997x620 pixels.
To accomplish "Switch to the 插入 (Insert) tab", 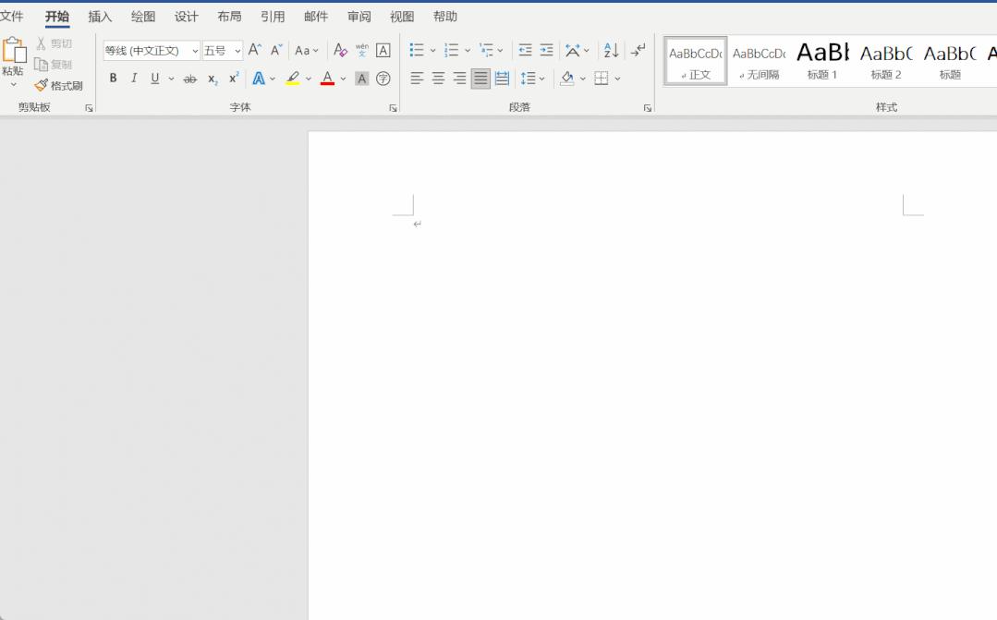I will (x=100, y=17).
